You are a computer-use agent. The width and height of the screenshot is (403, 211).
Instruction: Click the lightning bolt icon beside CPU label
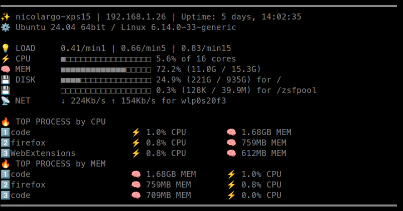point(6,58)
